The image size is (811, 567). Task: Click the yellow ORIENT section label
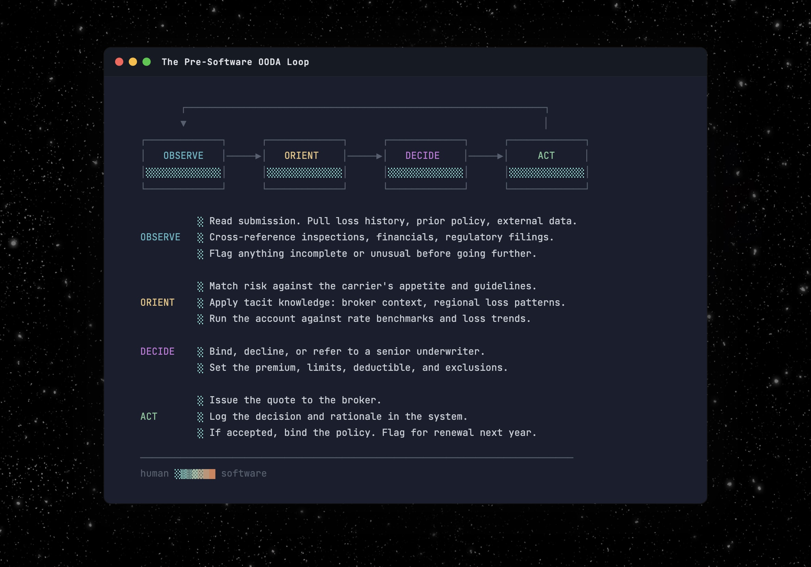(157, 302)
